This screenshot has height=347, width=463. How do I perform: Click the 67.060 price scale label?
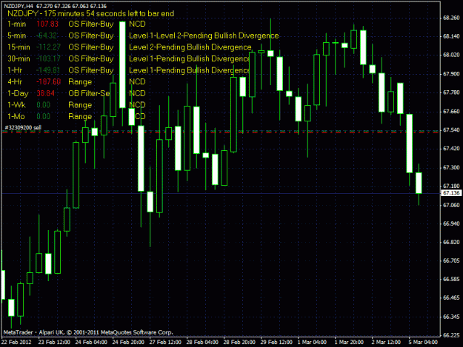click(x=451, y=205)
